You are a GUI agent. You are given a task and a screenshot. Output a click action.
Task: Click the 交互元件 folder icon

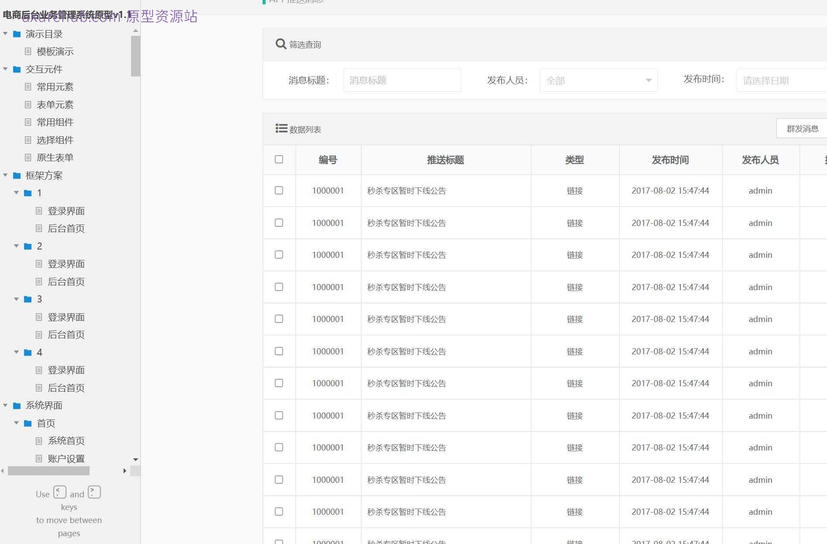point(17,69)
